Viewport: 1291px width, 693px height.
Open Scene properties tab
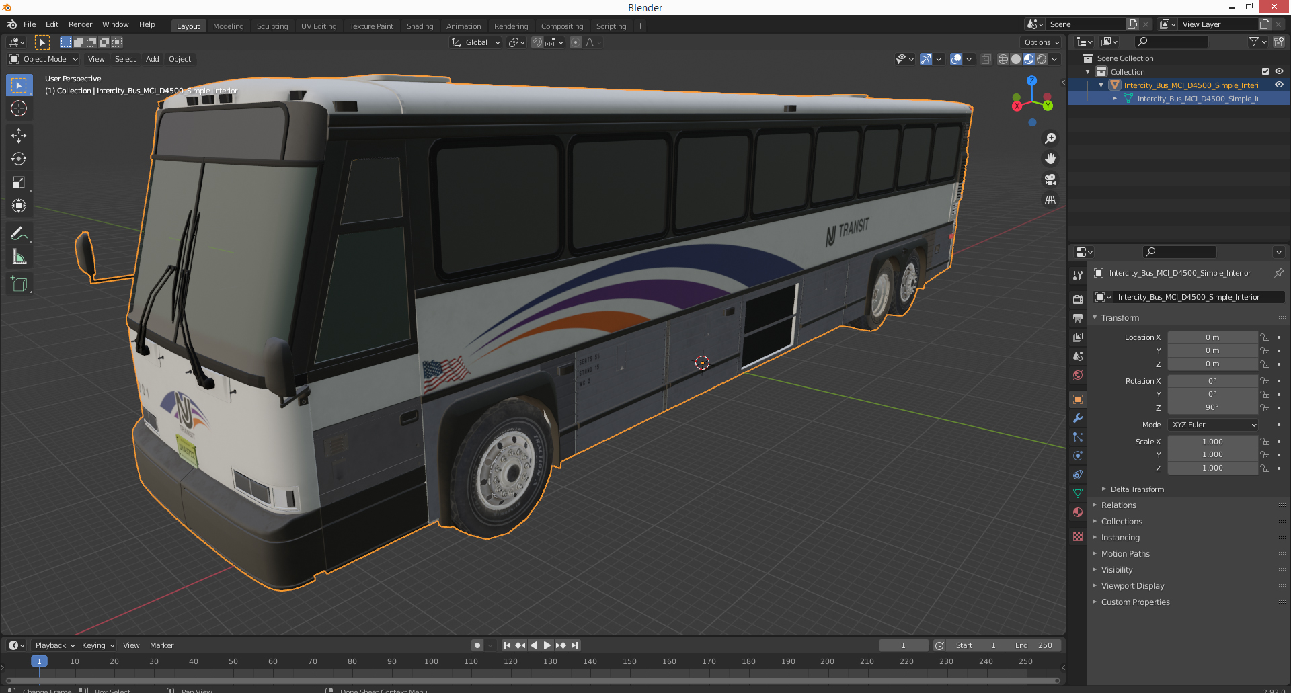click(x=1078, y=356)
